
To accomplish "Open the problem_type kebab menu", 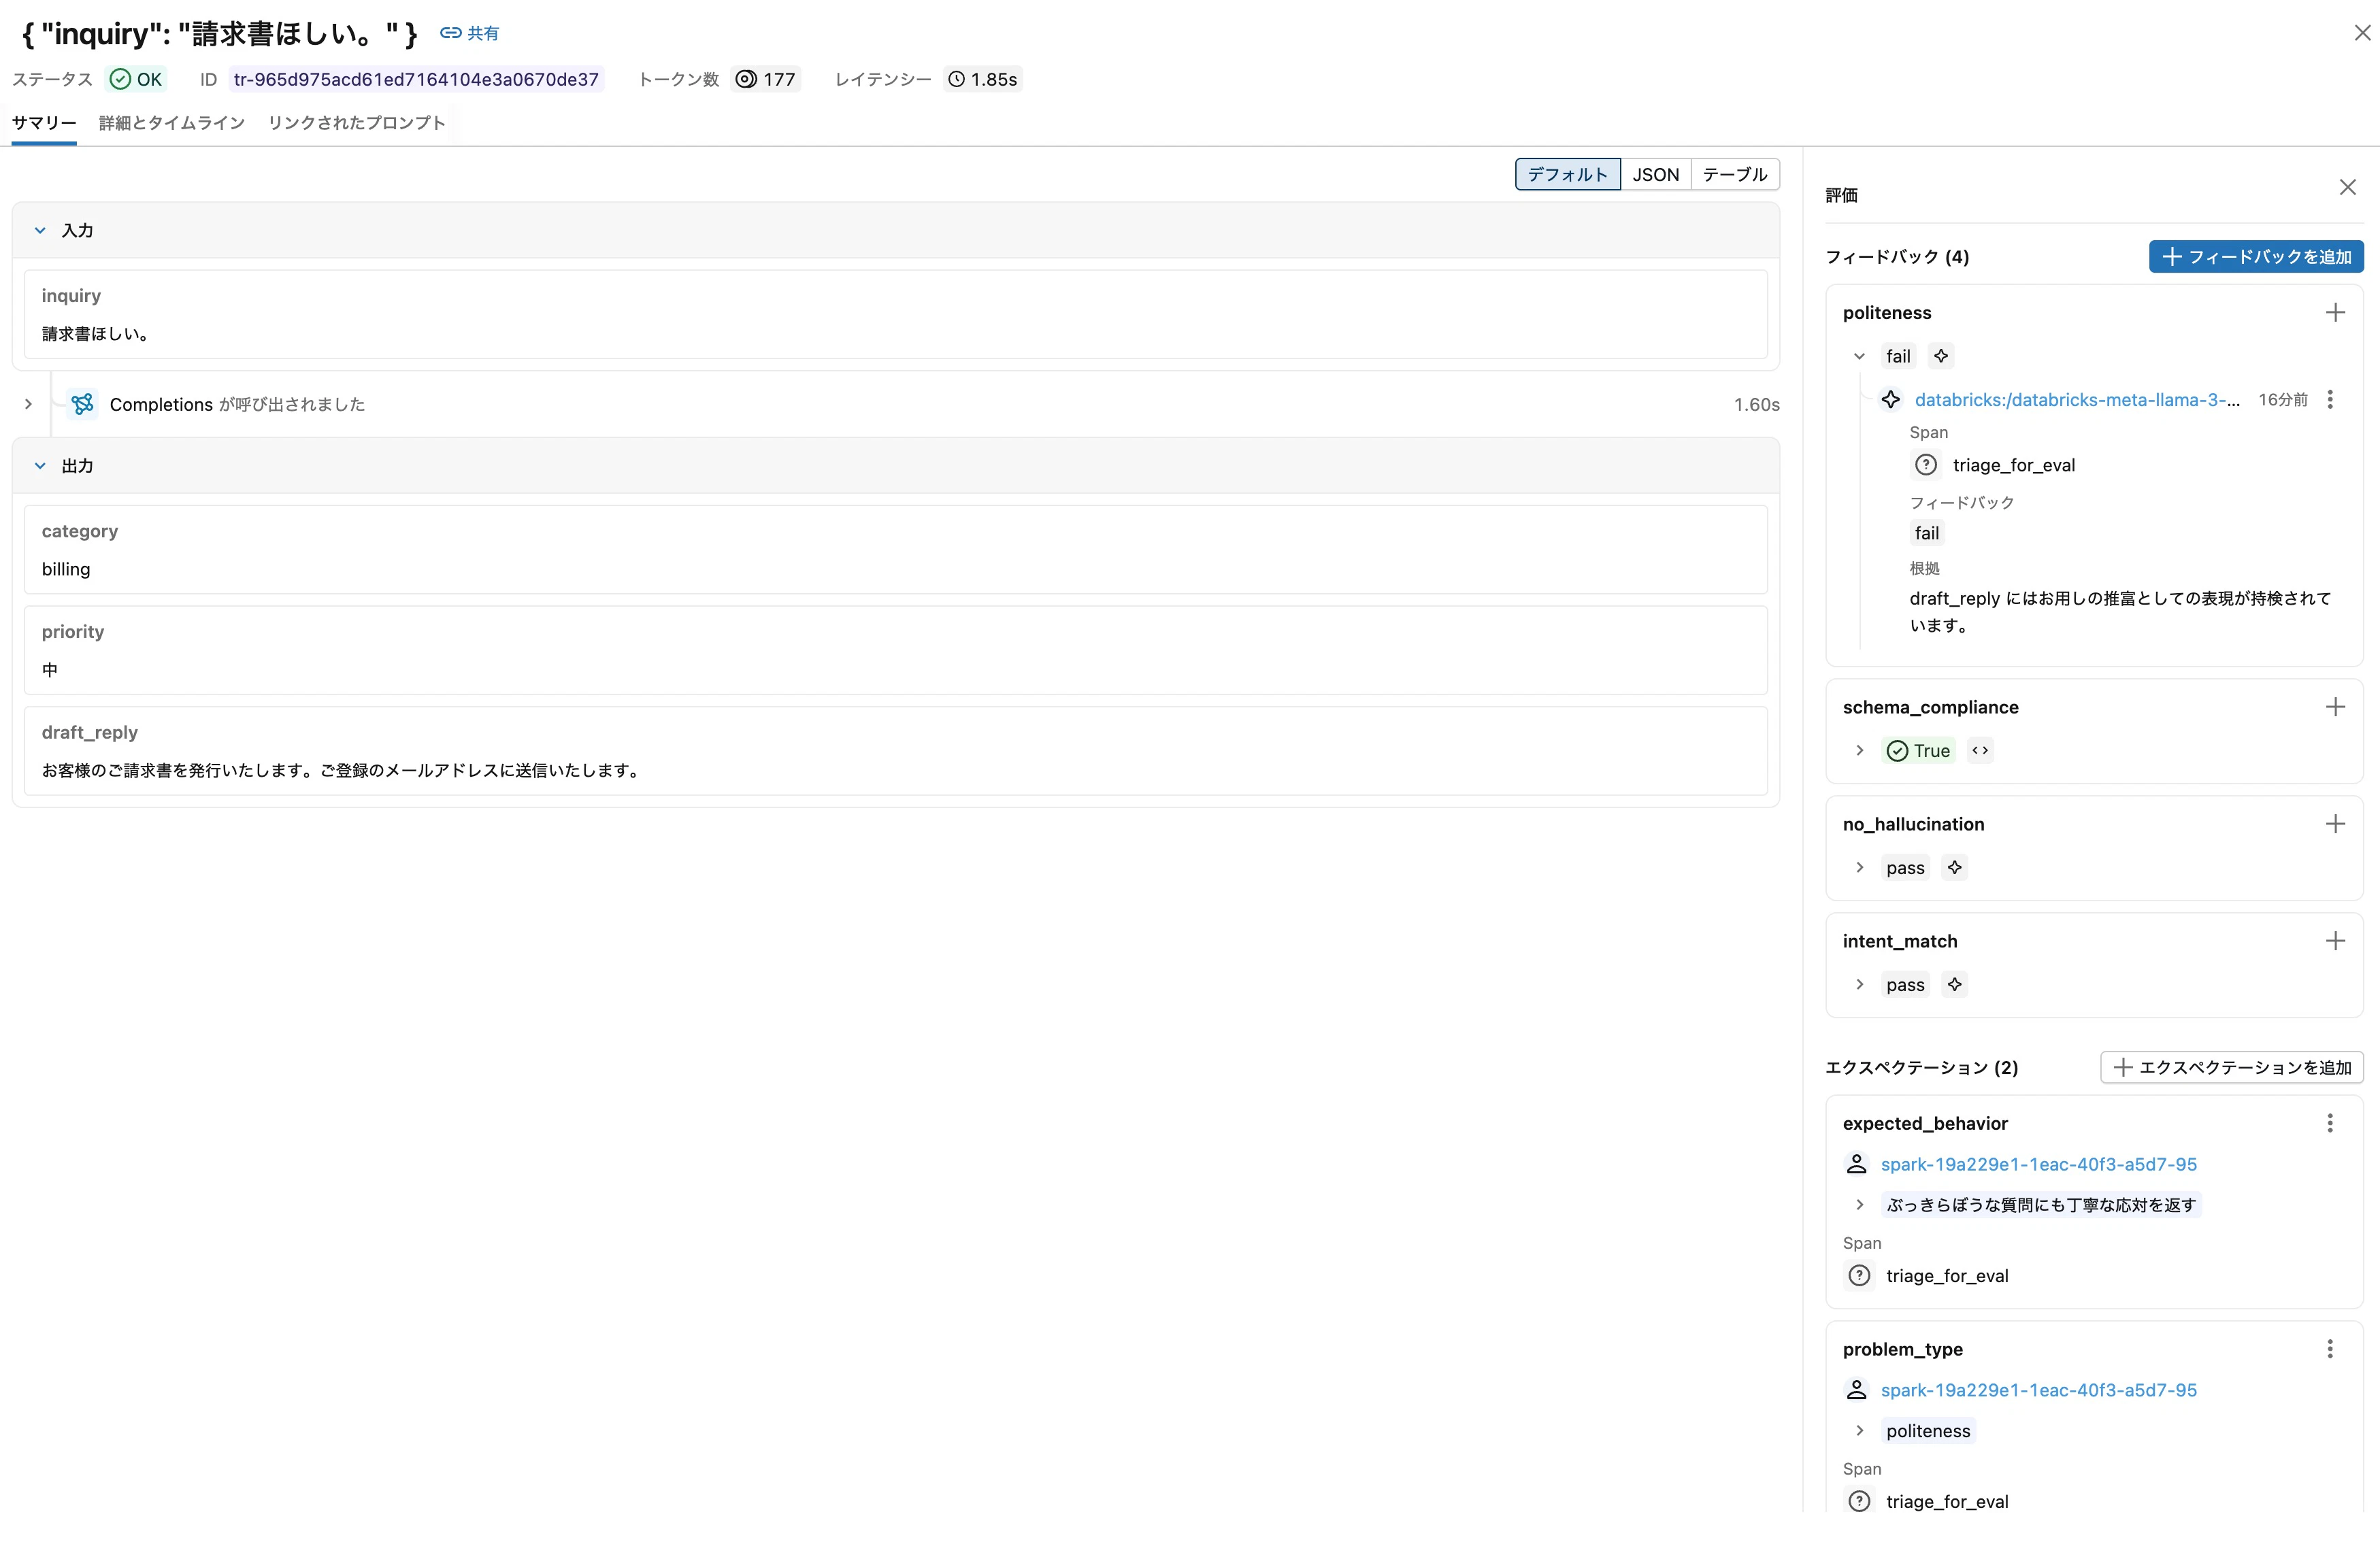I will tap(2331, 1349).
